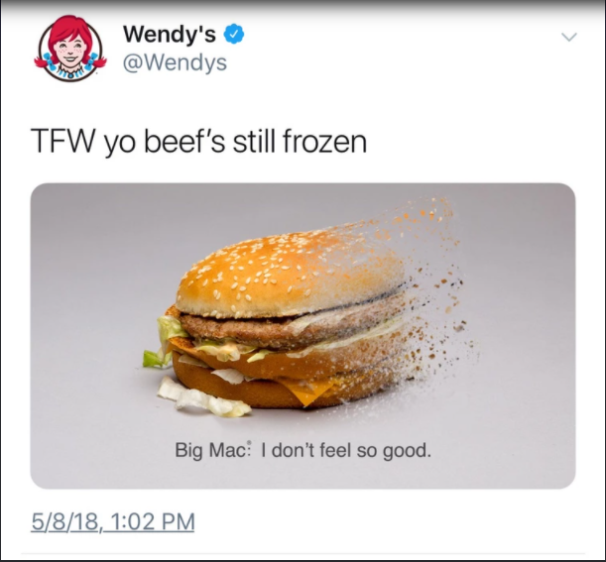Click the "I don't feel so good" caption

[346, 451]
